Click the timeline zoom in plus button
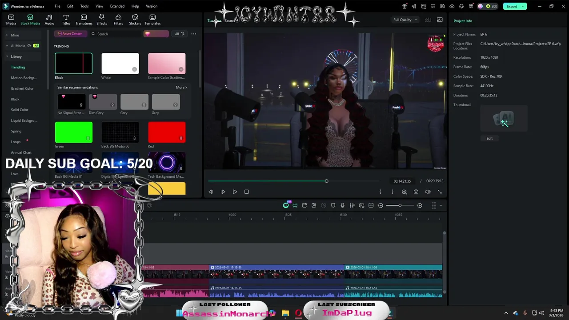The width and height of the screenshot is (569, 320). pyautogui.click(x=420, y=205)
